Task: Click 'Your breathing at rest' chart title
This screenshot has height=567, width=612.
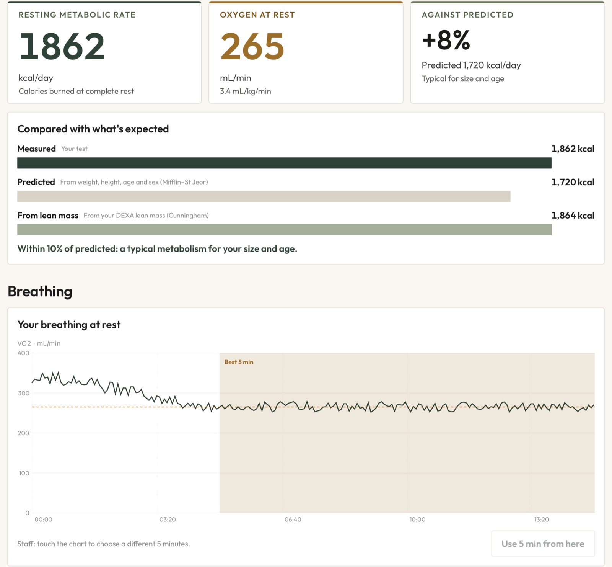Action: tap(69, 325)
